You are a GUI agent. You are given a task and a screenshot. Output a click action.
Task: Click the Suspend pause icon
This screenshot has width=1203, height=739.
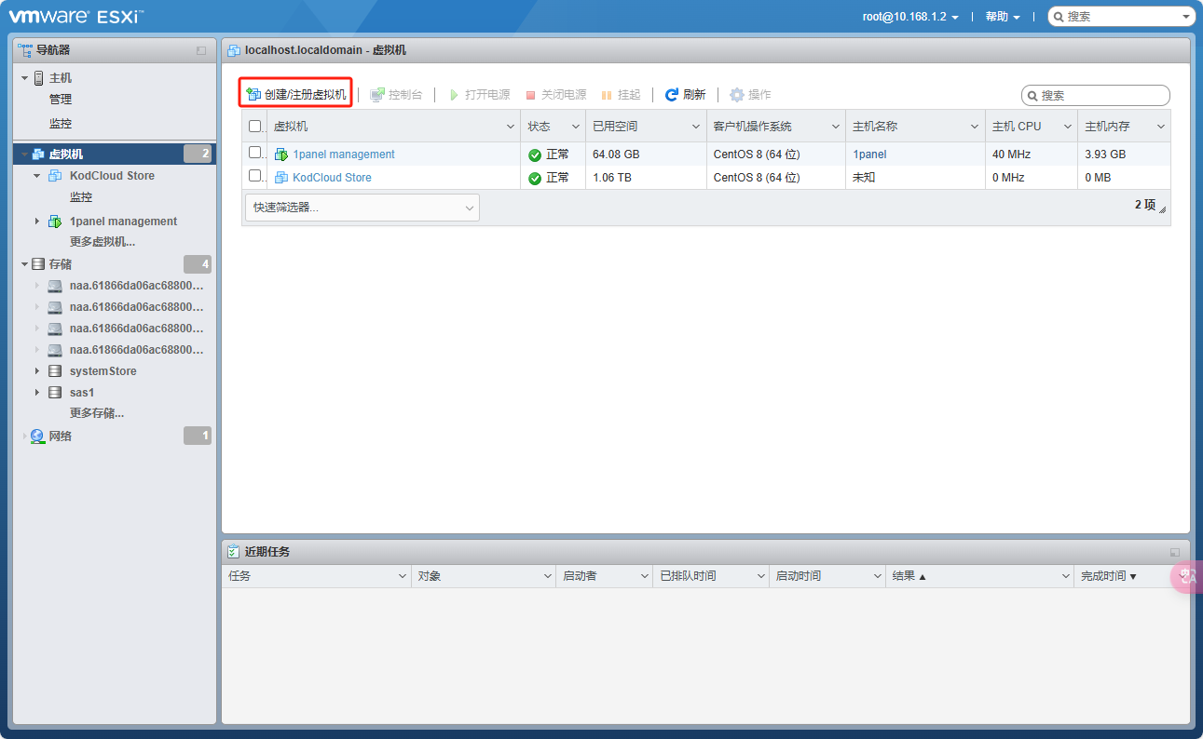coord(607,95)
